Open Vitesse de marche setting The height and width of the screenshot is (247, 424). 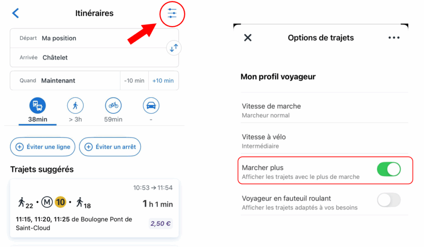point(324,110)
